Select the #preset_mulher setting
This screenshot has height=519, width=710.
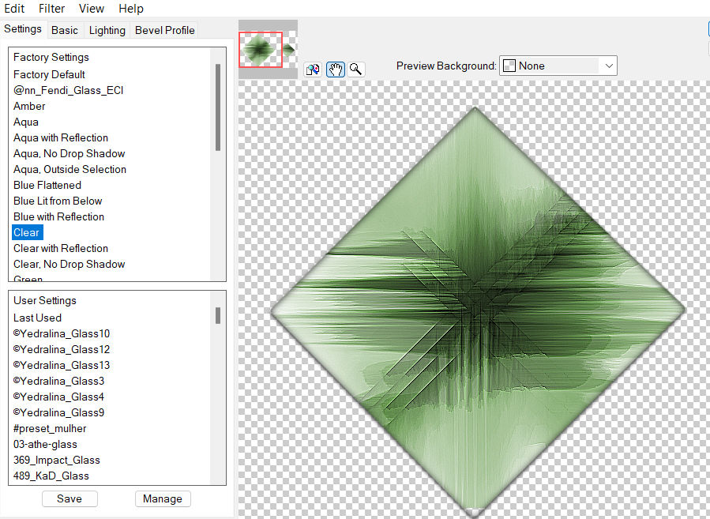50,429
